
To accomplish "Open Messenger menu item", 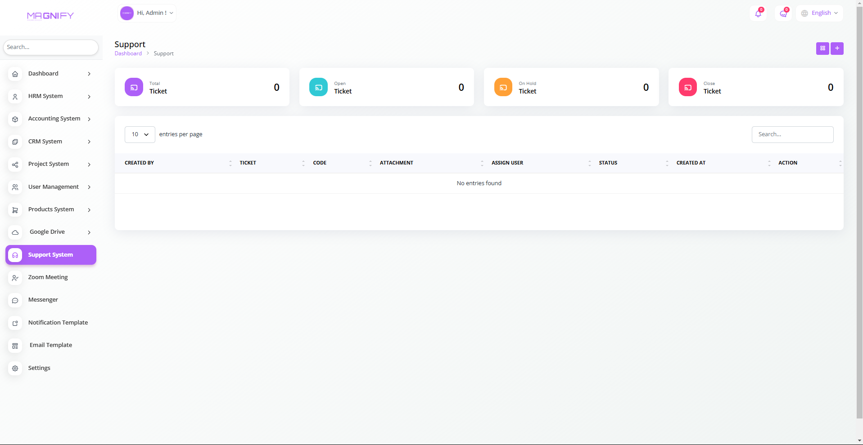I will [51, 300].
